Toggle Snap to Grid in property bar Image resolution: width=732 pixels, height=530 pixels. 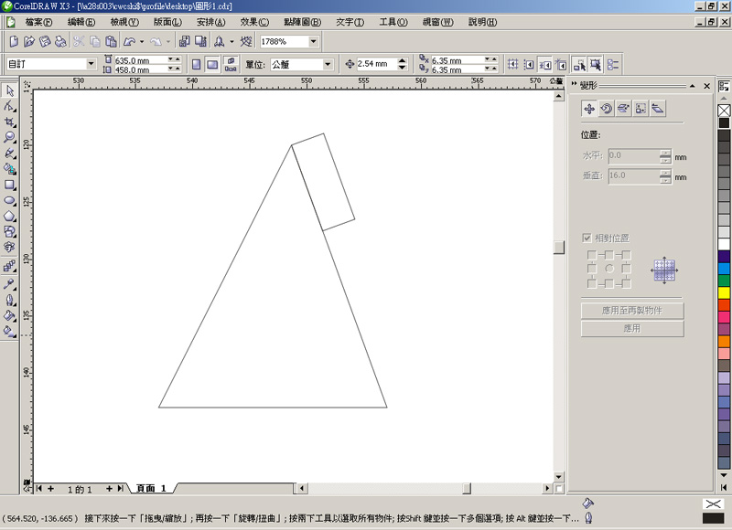pyautogui.click(x=512, y=64)
